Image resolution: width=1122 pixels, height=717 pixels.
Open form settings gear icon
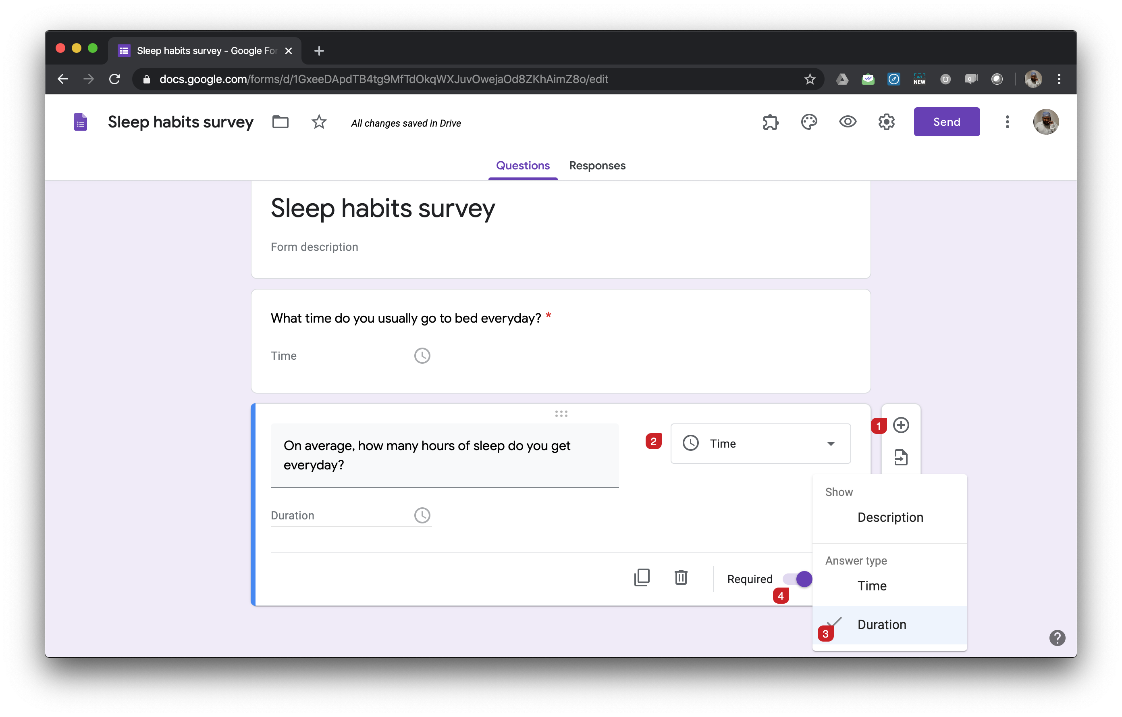[x=886, y=122]
